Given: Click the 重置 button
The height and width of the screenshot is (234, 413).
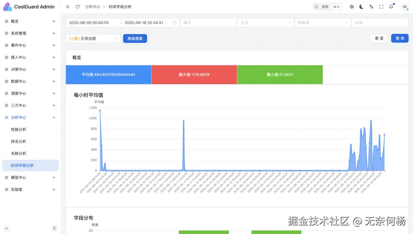Looking at the screenshot, I should pos(379,38).
